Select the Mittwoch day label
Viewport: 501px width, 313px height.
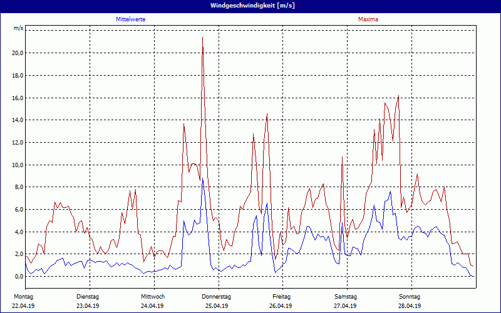152,296
